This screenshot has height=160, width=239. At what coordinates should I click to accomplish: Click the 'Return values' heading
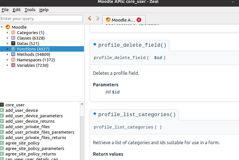pyautogui.click(x=108, y=154)
